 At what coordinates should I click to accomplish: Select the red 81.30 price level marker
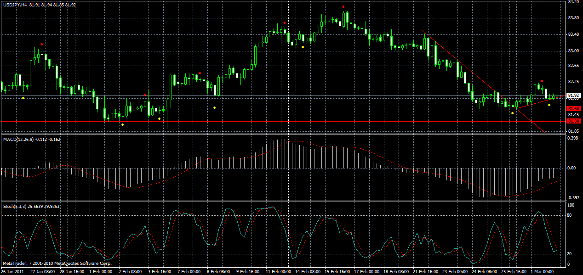pyautogui.click(x=572, y=121)
